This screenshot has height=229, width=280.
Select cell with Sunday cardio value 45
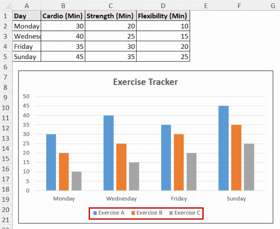[x=63, y=57]
